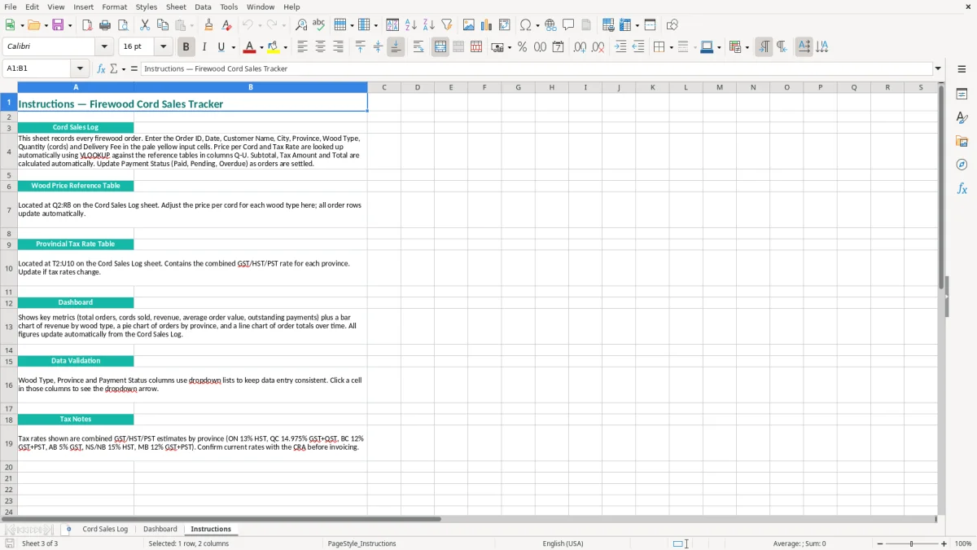The height and width of the screenshot is (550, 977).
Task: Sort Descending icon
Action: (x=428, y=25)
